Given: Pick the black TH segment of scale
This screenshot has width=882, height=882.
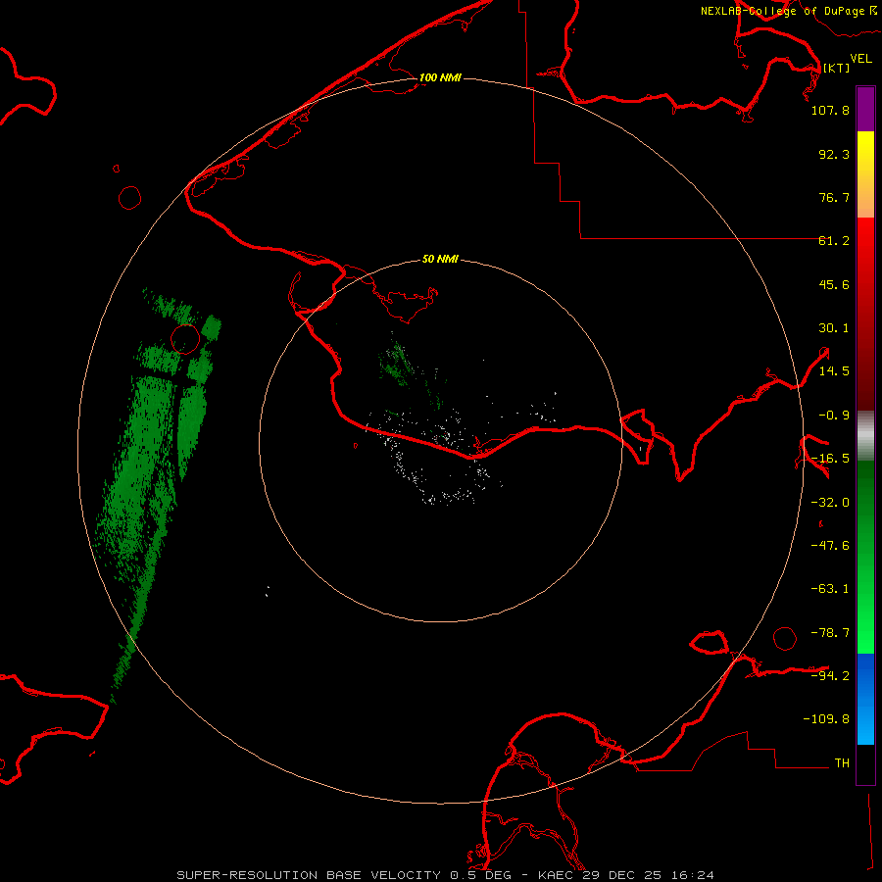Looking at the screenshot, I should click(x=865, y=763).
